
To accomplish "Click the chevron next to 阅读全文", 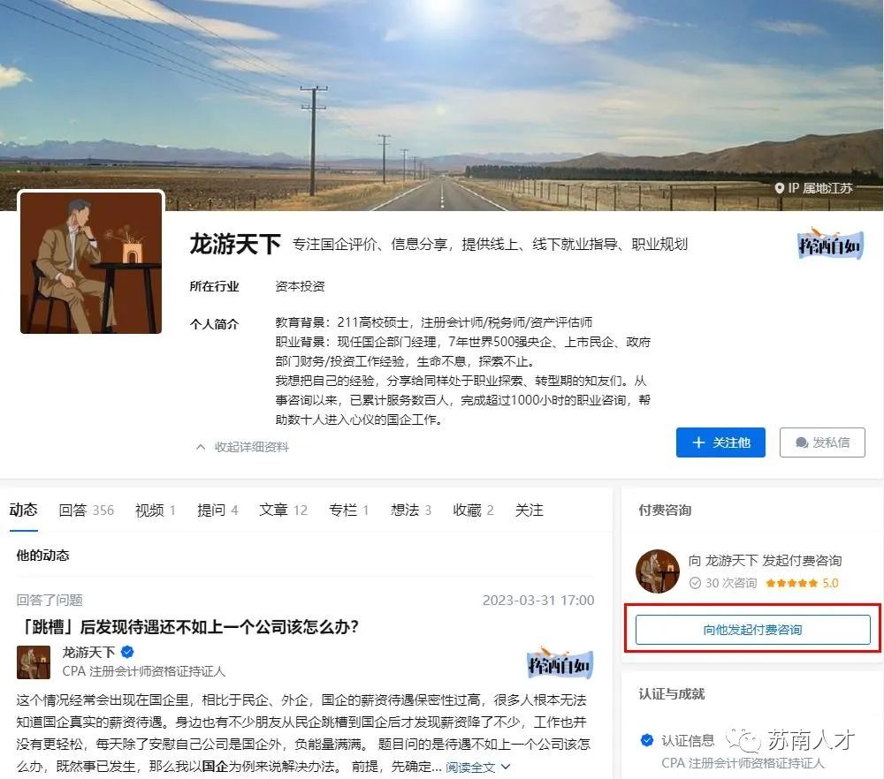I will tap(506, 767).
